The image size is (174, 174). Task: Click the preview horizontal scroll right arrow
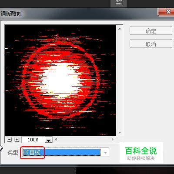[112, 140]
